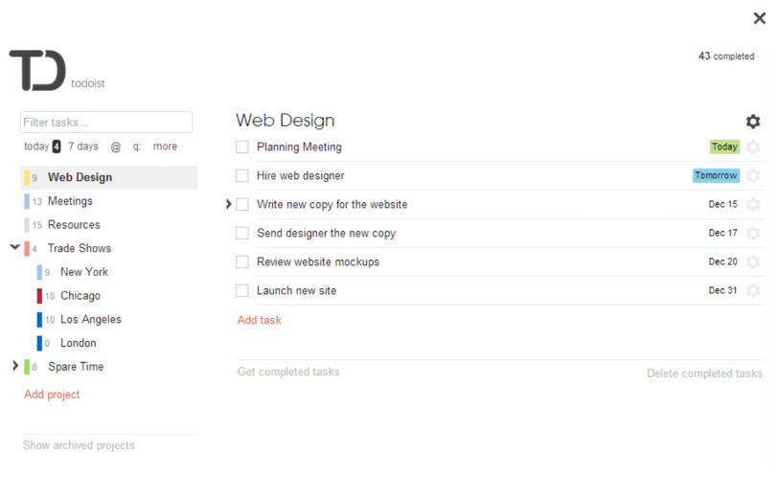Click the gear icon for Planning Meeting task
This screenshot has height=477, width=778.
coord(753,148)
